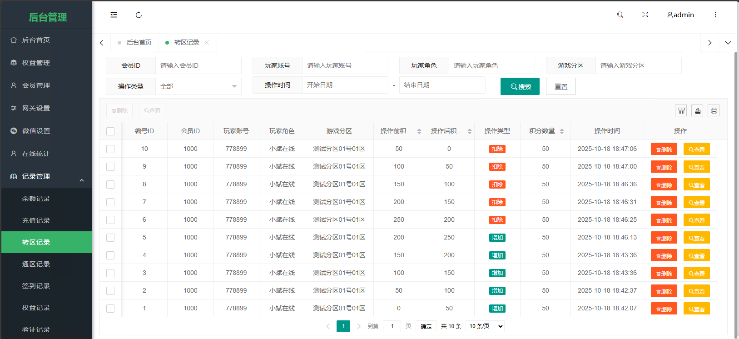The height and width of the screenshot is (339, 739).
Task: Click the 会员ID input field
Action: (198, 65)
